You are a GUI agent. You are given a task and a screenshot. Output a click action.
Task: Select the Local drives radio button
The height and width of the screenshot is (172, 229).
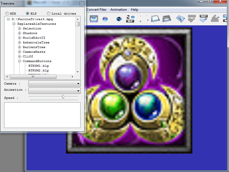click(x=49, y=13)
